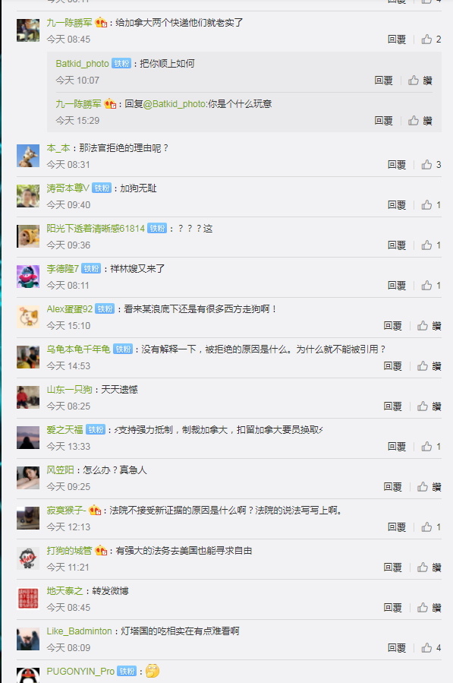Viewport: 453px width, 683px height.
Task: Click Like_Badminton's avatar image
Action: click(28, 639)
